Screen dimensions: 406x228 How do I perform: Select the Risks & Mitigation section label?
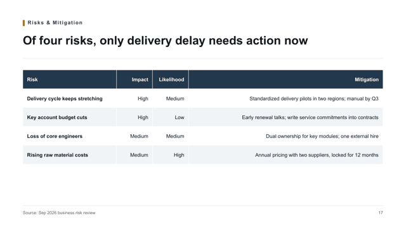point(55,23)
